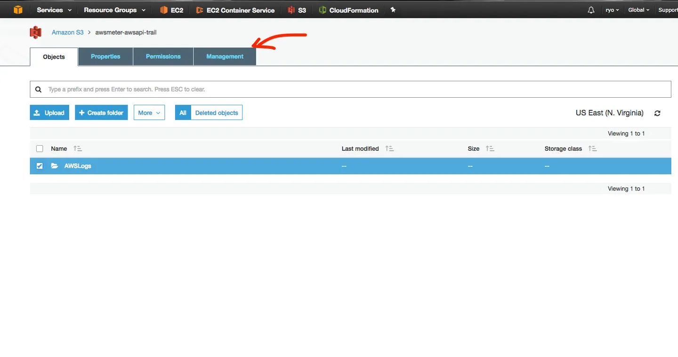Open the CloudFormation shortcut
This screenshot has width=678, height=357.
pos(348,10)
